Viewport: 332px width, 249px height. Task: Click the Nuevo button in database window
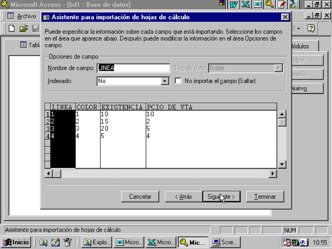click(307, 88)
